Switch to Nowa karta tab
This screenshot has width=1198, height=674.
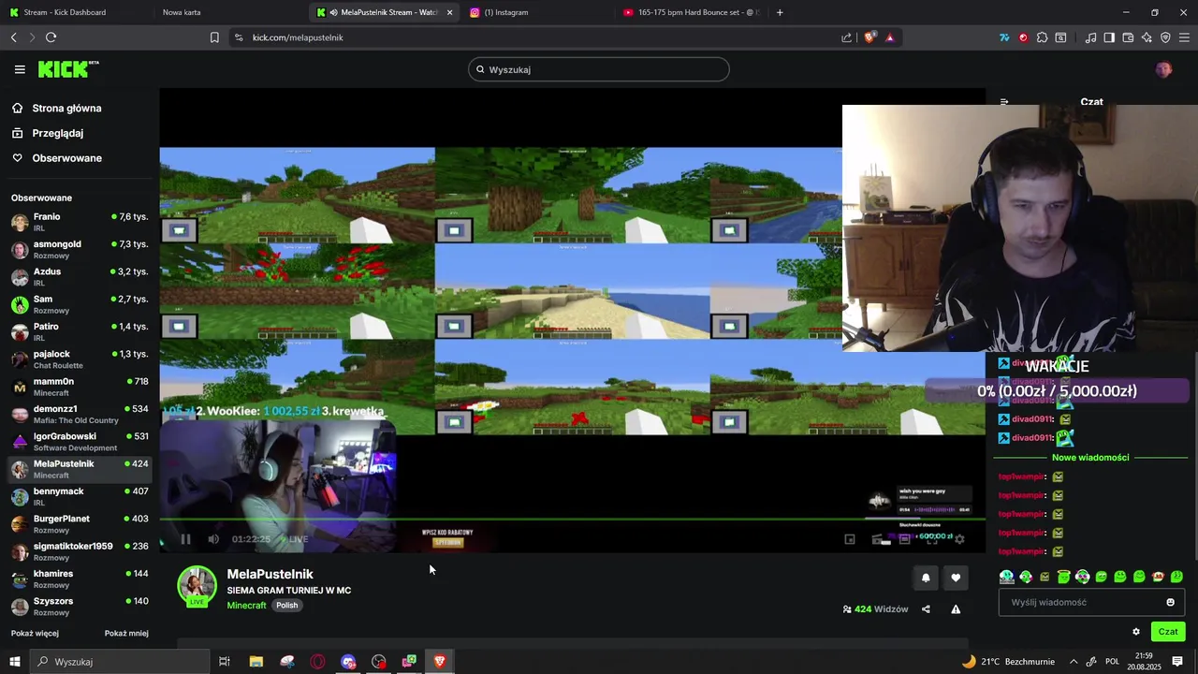tap(182, 12)
